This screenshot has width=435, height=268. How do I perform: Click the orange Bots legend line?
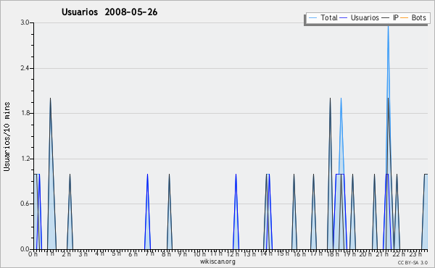(405, 18)
